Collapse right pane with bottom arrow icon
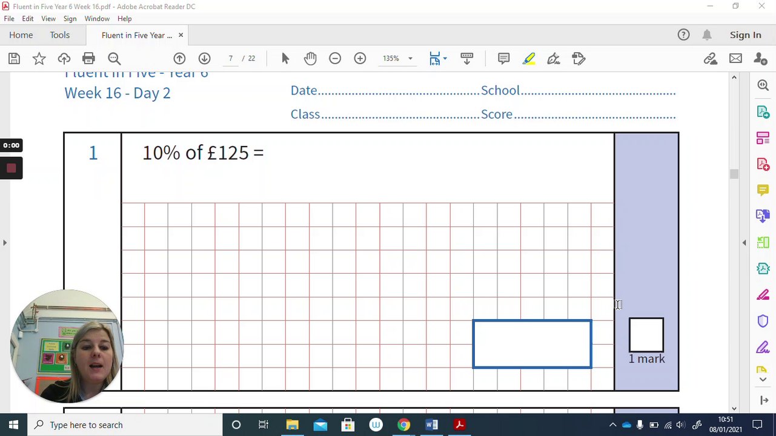The width and height of the screenshot is (776, 436). click(763, 400)
